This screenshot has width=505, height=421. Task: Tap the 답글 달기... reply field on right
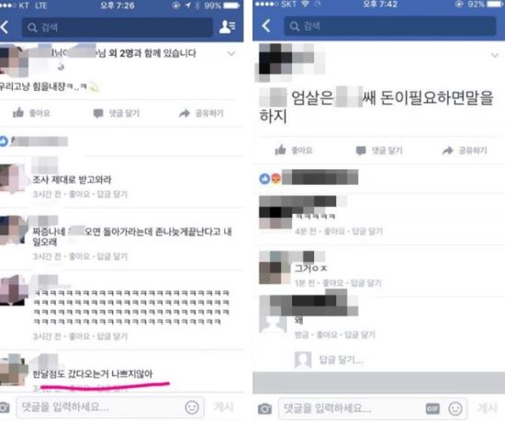click(341, 359)
